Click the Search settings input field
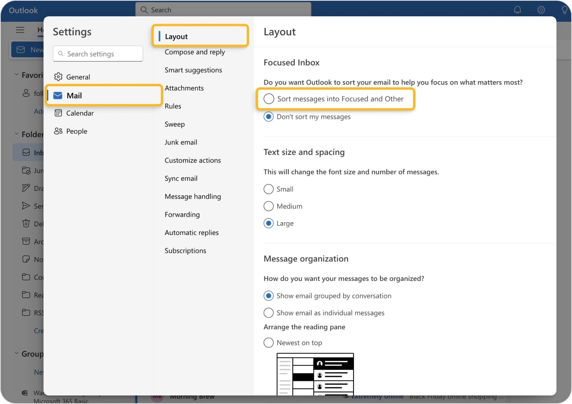 [98, 54]
